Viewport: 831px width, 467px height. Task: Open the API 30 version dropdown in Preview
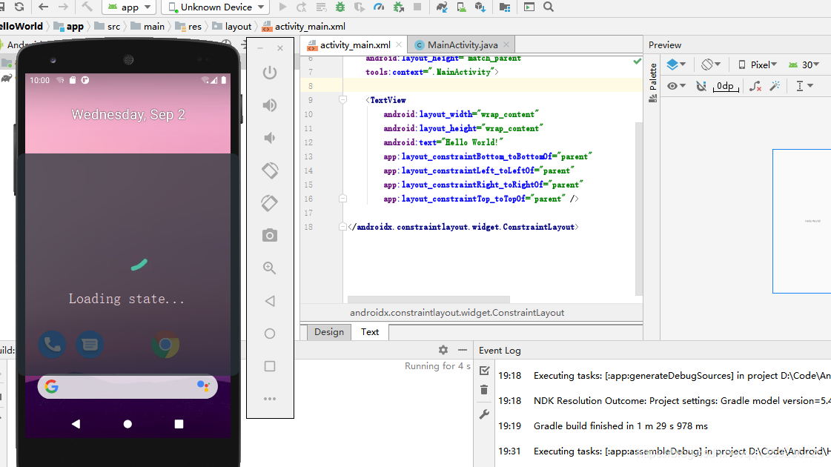pyautogui.click(x=809, y=64)
